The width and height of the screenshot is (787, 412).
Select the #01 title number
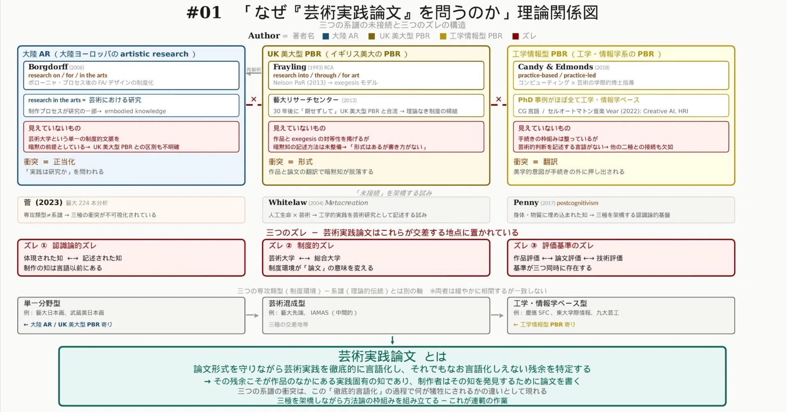tap(204, 13)
